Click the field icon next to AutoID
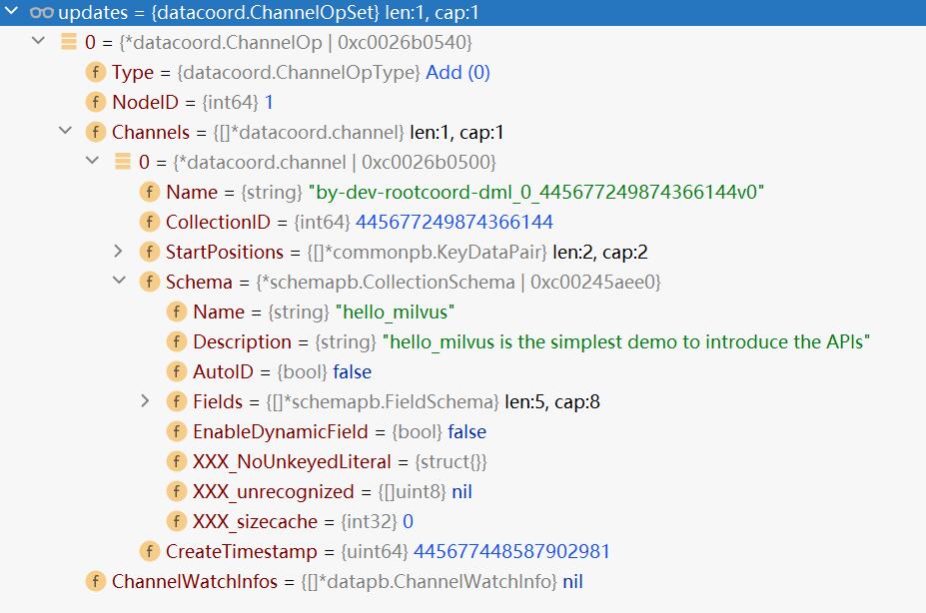Screen dimensions: 926x613 (177, 371)
